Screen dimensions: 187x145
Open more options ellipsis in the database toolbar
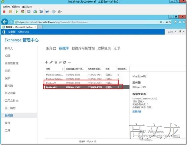tap(69, 62)
